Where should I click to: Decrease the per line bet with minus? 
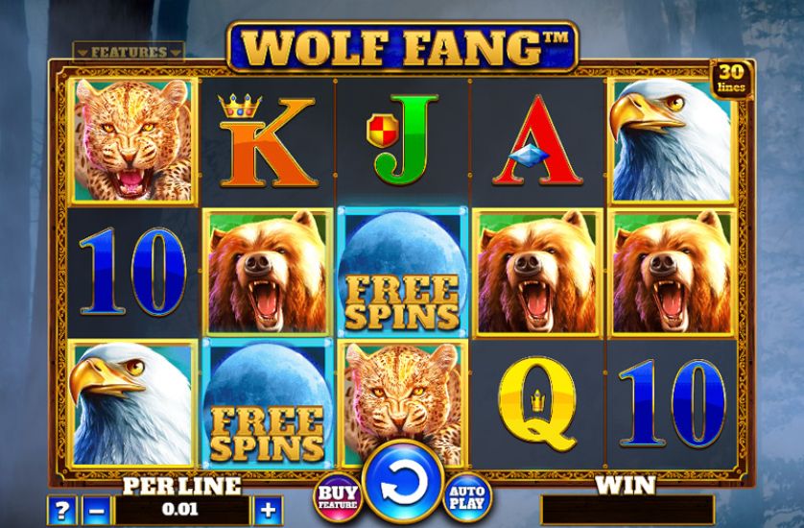96,510
